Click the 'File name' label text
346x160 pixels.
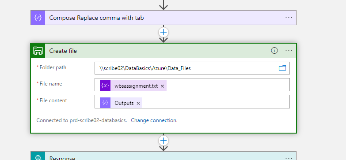coord(51,84)
